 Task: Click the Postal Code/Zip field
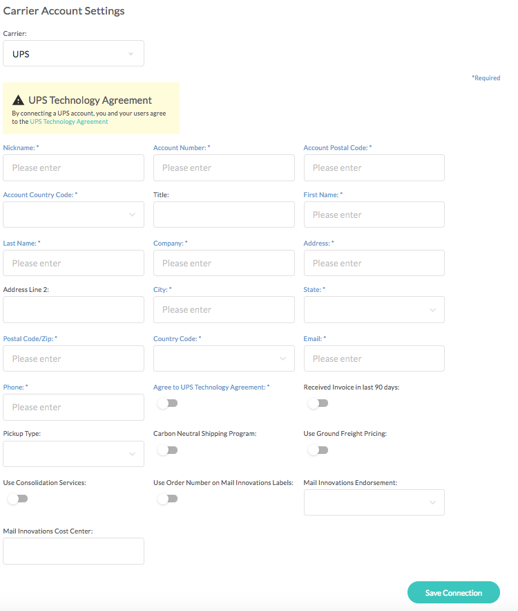(x=73, y=358)
